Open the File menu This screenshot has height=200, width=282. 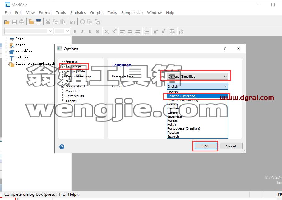coord(7,12)
